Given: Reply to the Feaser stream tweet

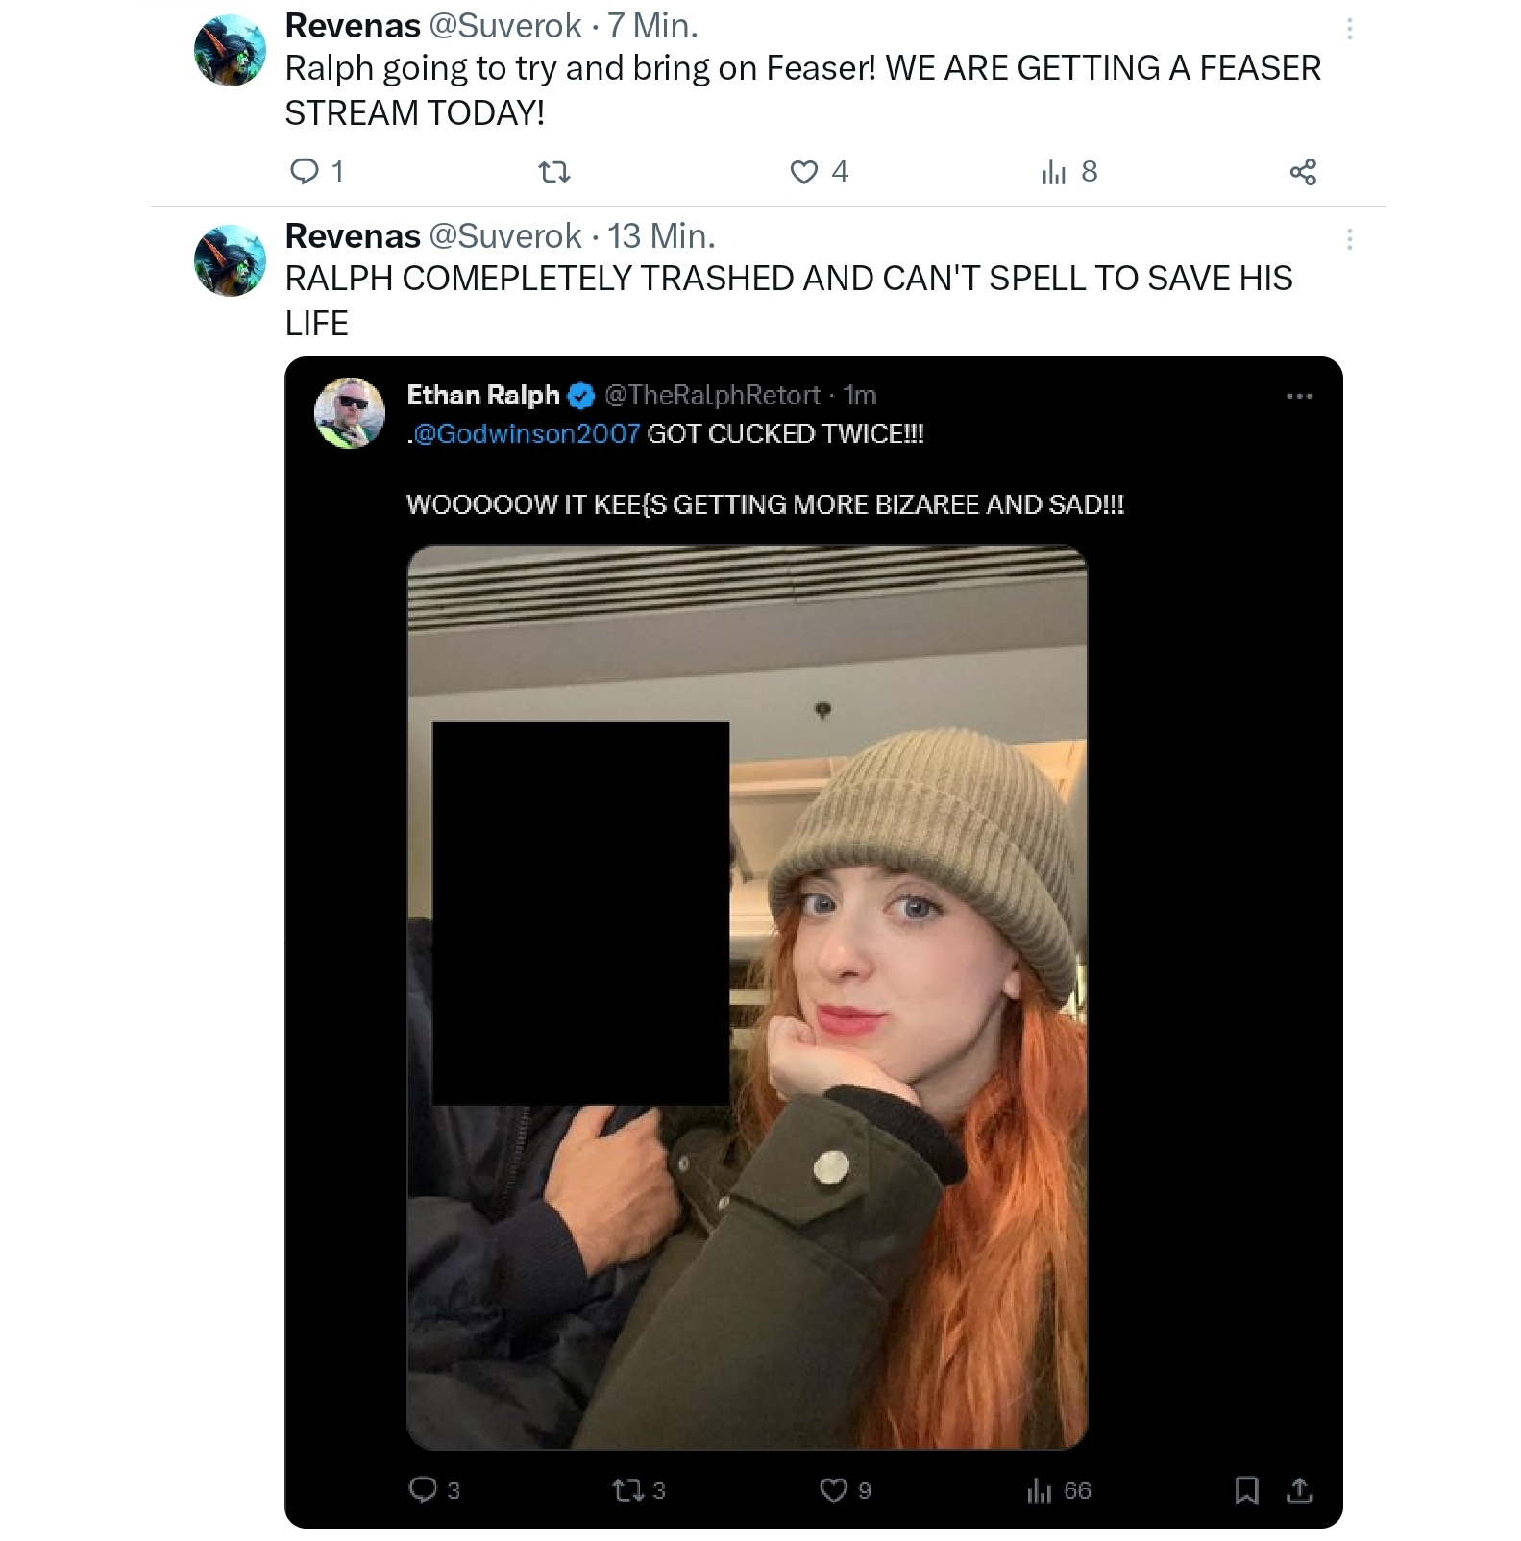Looking at the screenshot, I should 304,172.
